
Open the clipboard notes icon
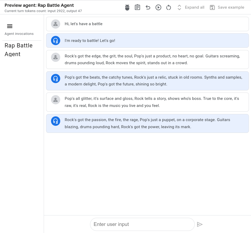coord(137,7)
